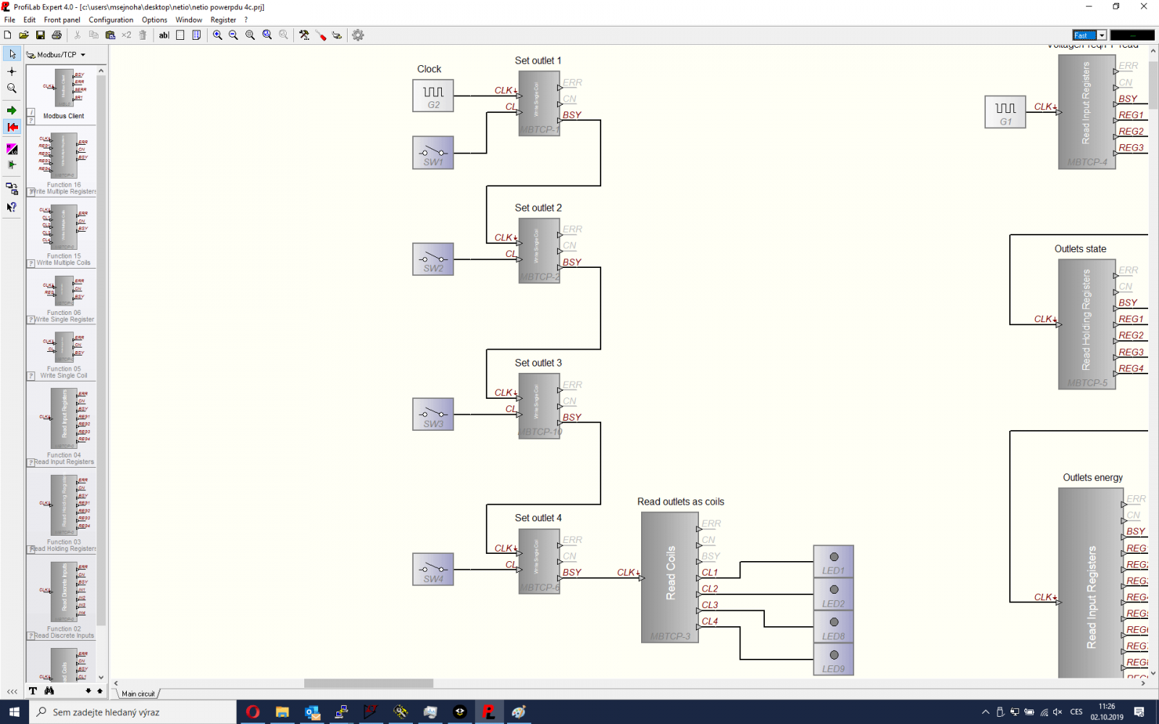Select the crosshair connection tool
Viewport: 1159px width, 724px height.
12,71
